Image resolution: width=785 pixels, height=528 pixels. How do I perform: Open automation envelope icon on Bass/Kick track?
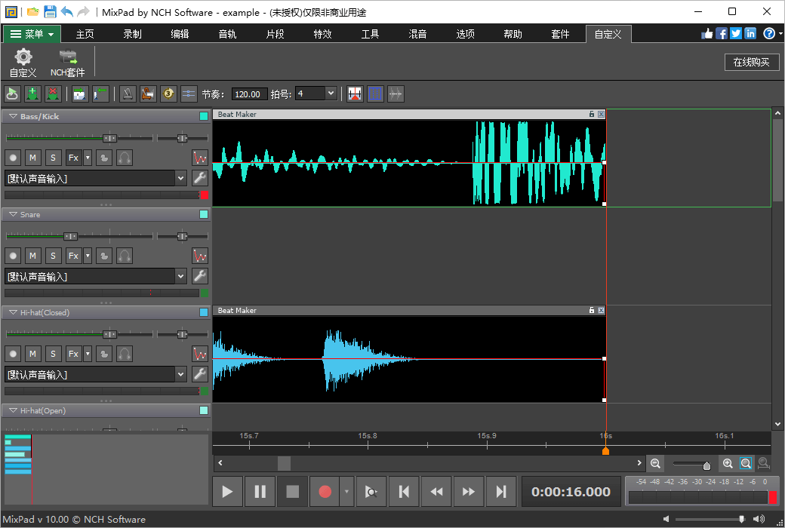[200, 158]
